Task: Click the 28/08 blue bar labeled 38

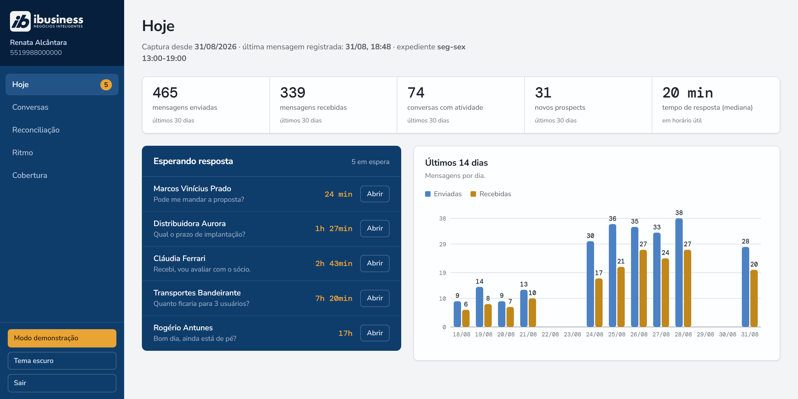Action: (679, 273)
